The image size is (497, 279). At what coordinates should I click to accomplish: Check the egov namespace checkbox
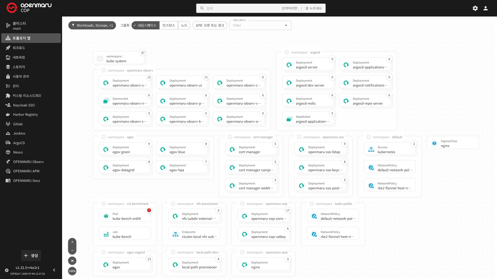(104, 137)
